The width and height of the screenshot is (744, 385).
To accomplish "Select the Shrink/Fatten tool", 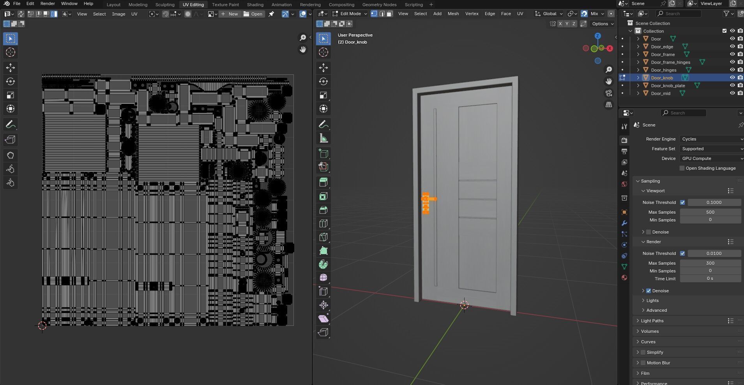I will click(323, 305).
